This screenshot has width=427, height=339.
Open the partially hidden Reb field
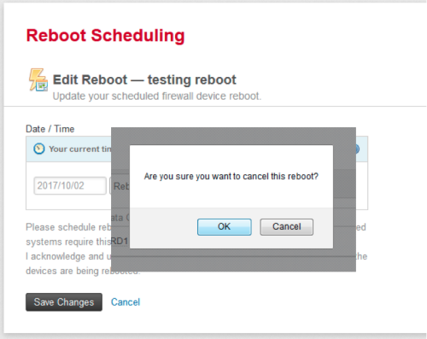click(120, 186)
